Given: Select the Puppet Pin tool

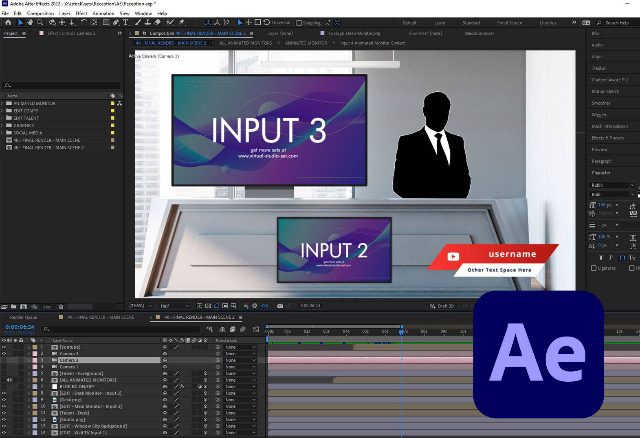Looking at the screenshot, I should (182, 22).
